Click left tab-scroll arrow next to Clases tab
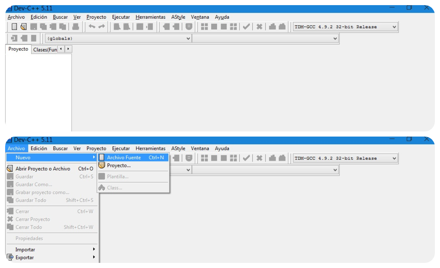Viewport: 440px width, 268px height. [x=60, y=49]
